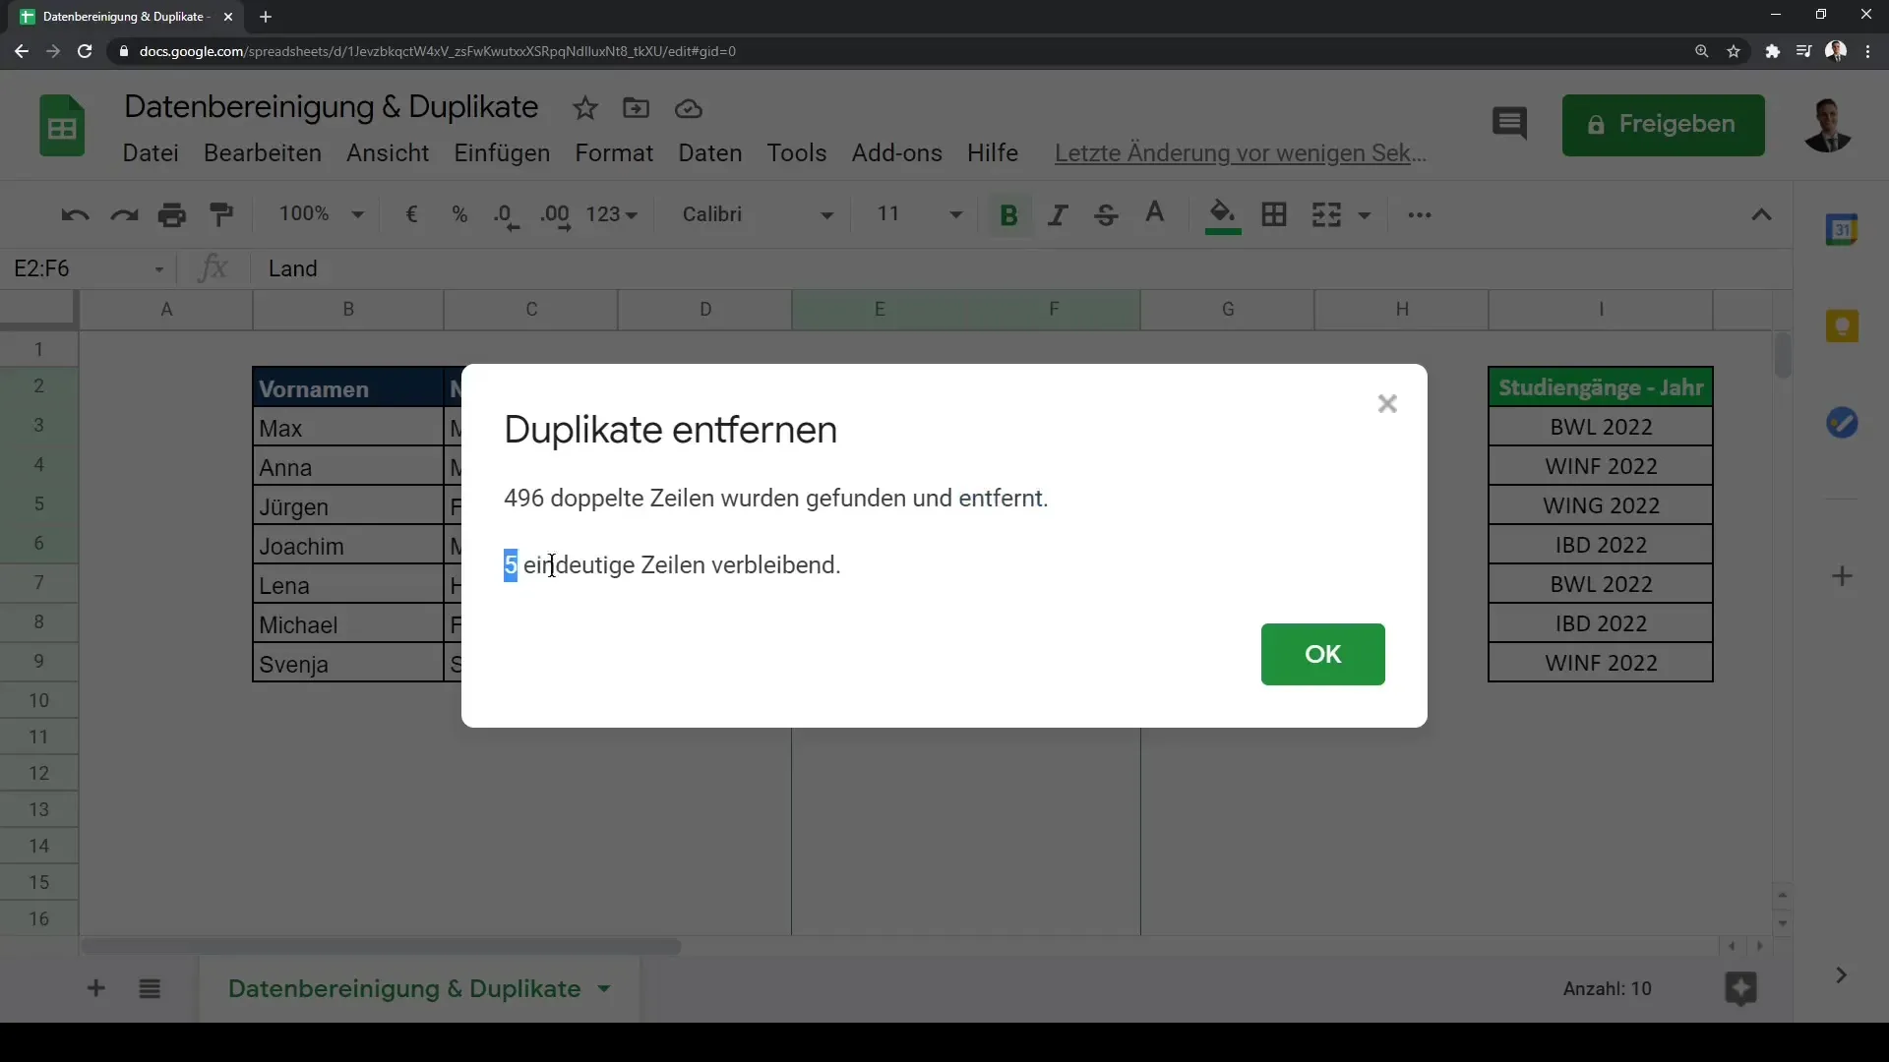Open the Tools menu
The height and width of the screenshot is (1062, 1889).
pos(797,153)
